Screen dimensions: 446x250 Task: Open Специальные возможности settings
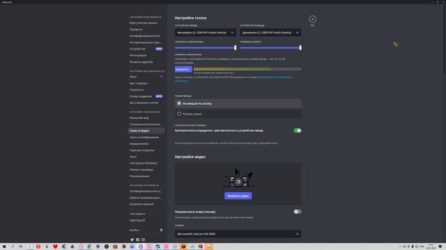(146, 124)
